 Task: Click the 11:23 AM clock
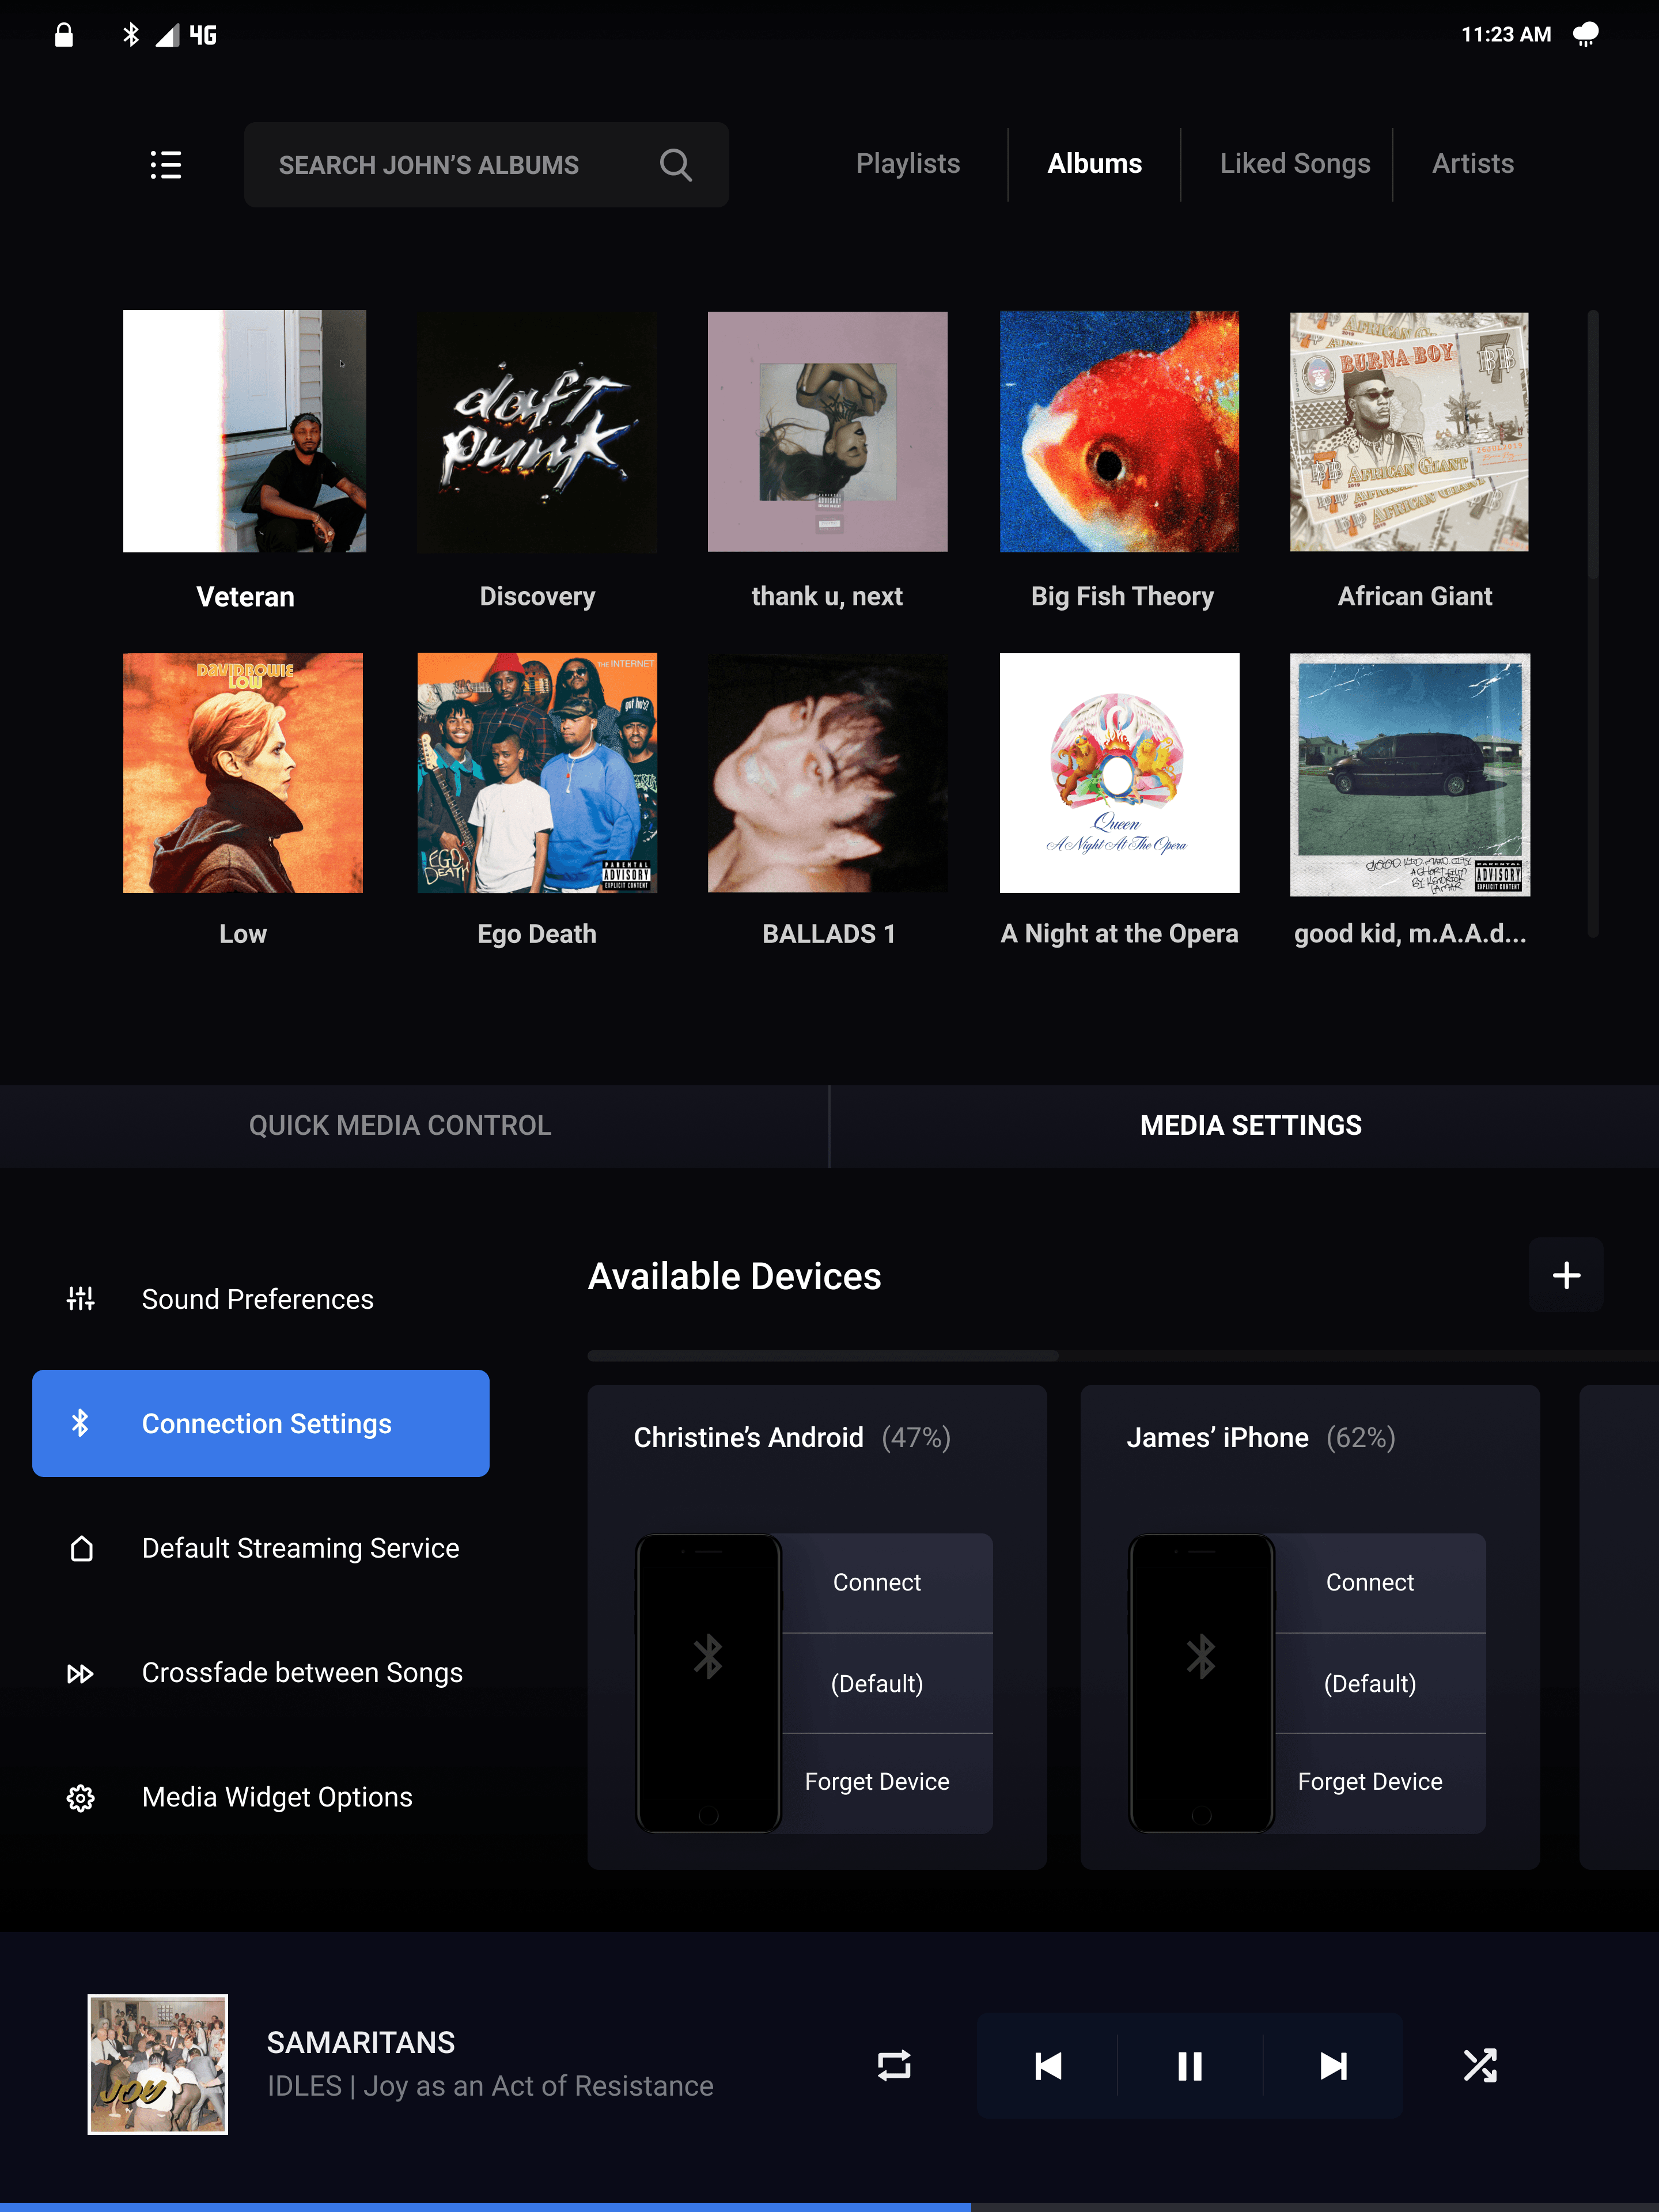tap(1506, 35)
